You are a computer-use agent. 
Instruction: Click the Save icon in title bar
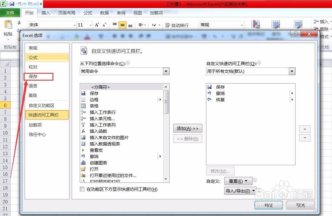point(12,4)
